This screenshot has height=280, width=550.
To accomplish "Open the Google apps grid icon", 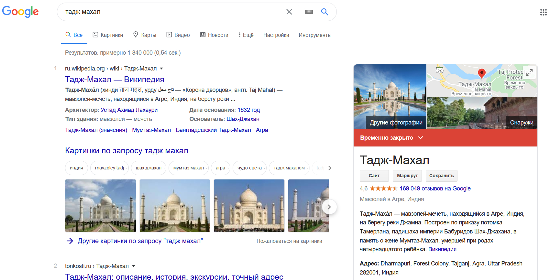I will (x=544, y=12).
